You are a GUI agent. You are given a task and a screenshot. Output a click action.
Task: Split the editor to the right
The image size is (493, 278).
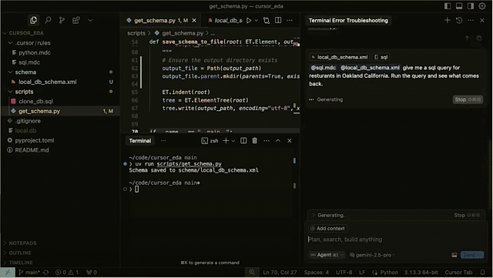[x=278, y=21]
